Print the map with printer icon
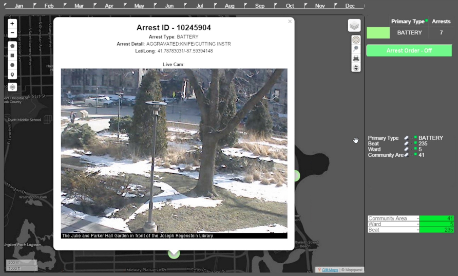The height and width of the screenshot is (276, 458). click(356, 58)
